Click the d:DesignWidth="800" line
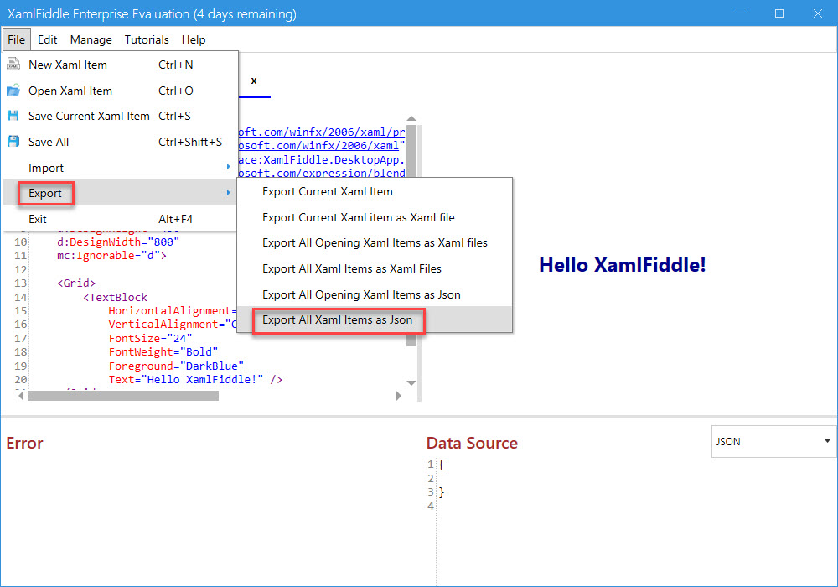838x587 pixels. (118, 242)
